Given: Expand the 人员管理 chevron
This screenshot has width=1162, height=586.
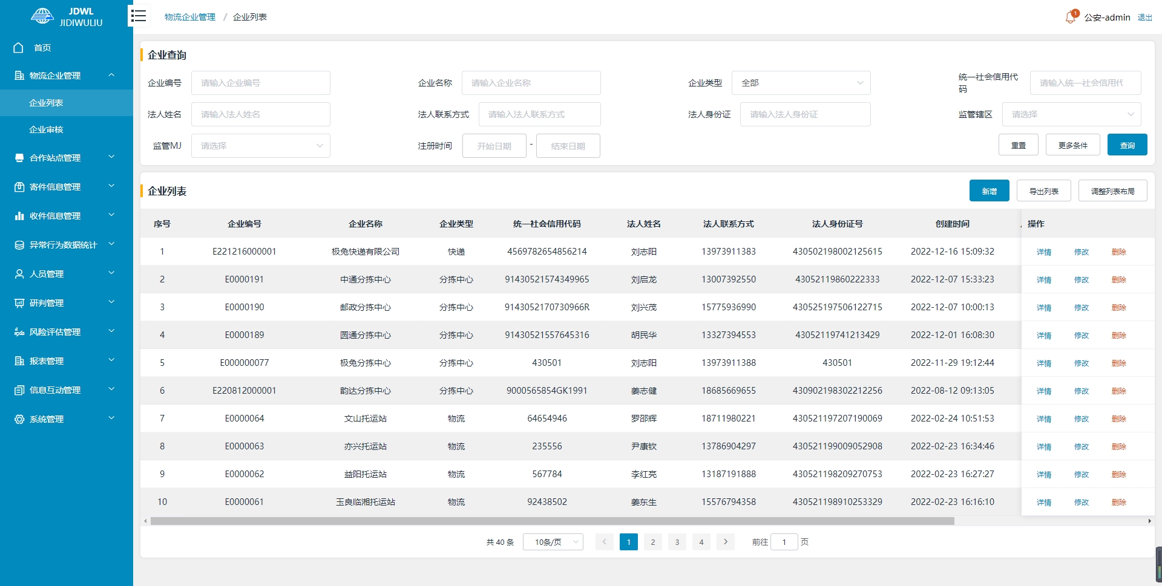Looking at the screenshot, I should (x=111, y=273).
